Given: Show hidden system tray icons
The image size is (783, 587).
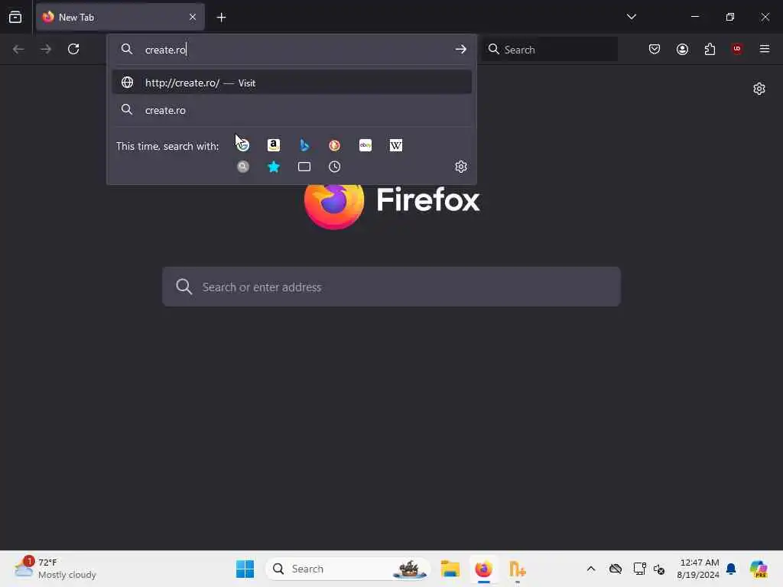Looking at the screenshot, I should (x=591, y=569).
